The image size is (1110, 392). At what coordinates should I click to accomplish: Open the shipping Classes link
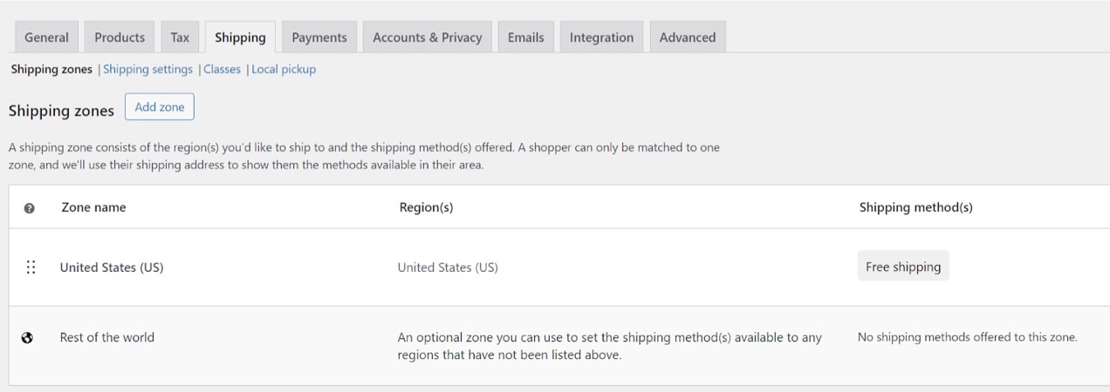tap(222, 69)
